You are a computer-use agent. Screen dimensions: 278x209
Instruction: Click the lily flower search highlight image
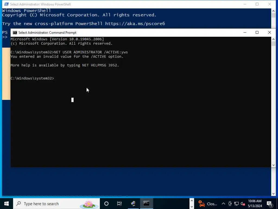click(x=89, y=204)
